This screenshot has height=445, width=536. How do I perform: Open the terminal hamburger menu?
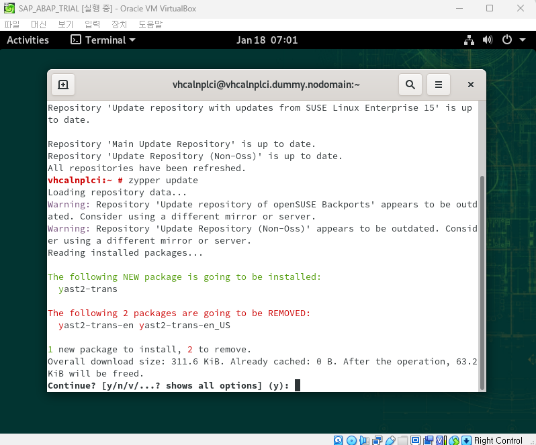click(439, 85)
